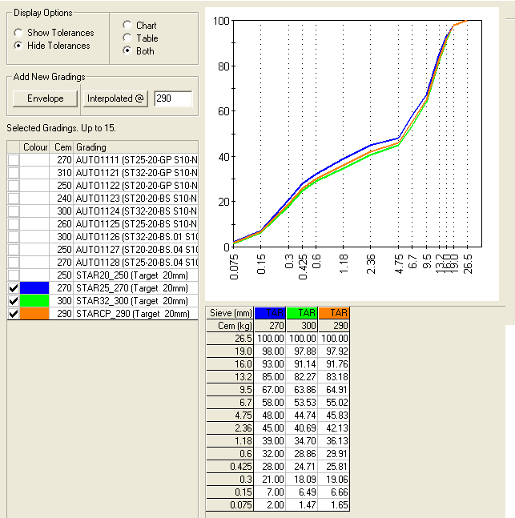
Task: Check the box for AUTO1111 grading
Action: pyautogui.click(x=14, y=160)
